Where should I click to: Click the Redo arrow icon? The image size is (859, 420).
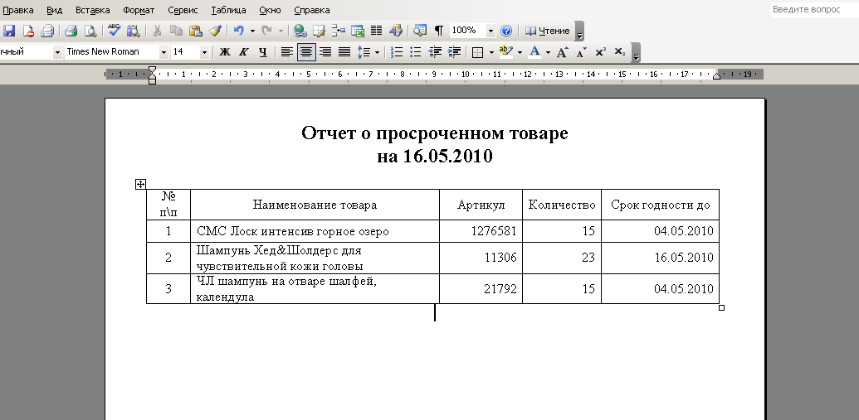pyautogui.click(x=266, y=31)
